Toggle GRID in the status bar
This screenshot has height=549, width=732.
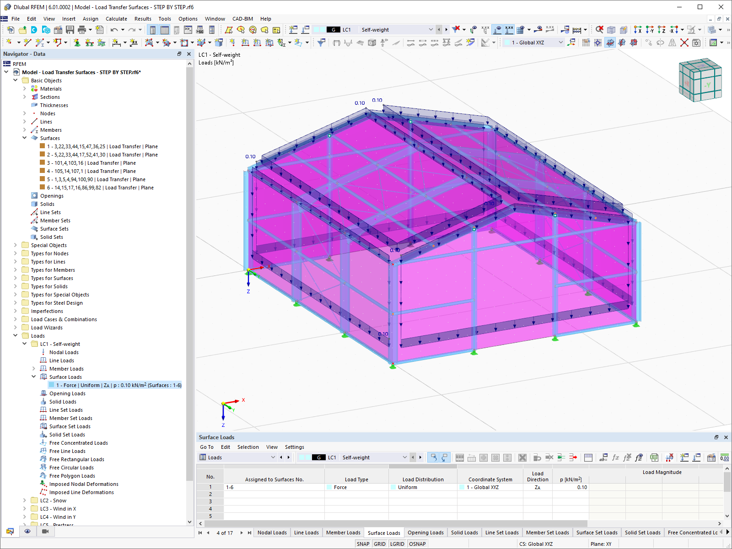[x=380, y=544]
